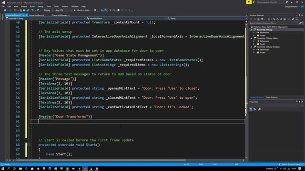Open File Explorer from the taskbar
This screenshot has width=305, height=171.
point(20,169)
